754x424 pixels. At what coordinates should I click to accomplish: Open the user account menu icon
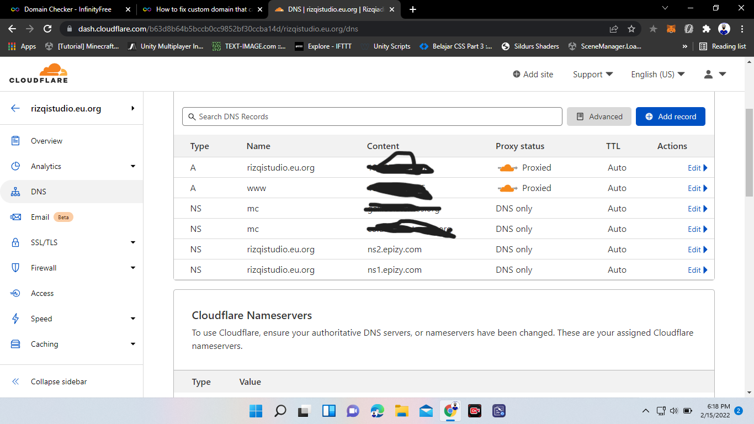[714, 74]
